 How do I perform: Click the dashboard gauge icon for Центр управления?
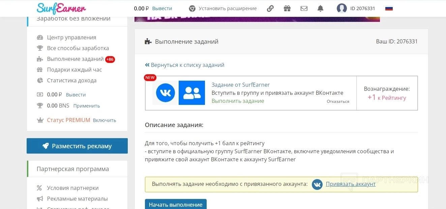click(40, 38)
